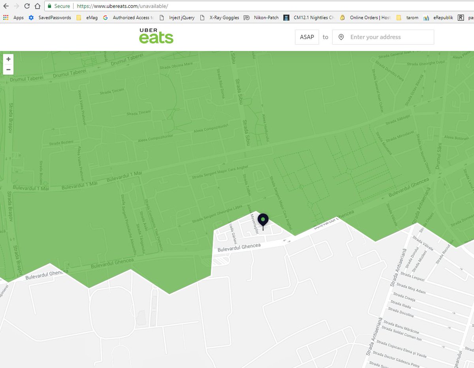This screenshot has width=474, height=368.
Task: Zoom out the map with minus button
Action: tap(8, 69)
